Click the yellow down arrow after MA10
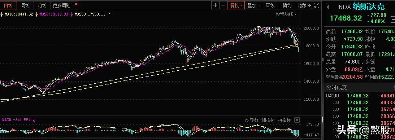Viewport: 395px width, 140px height. coord(36,14)
